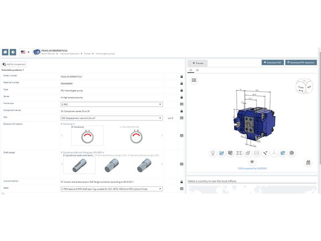
Task: Open the Industrial Hydraulics breadcrumb link
Action: 69,54
